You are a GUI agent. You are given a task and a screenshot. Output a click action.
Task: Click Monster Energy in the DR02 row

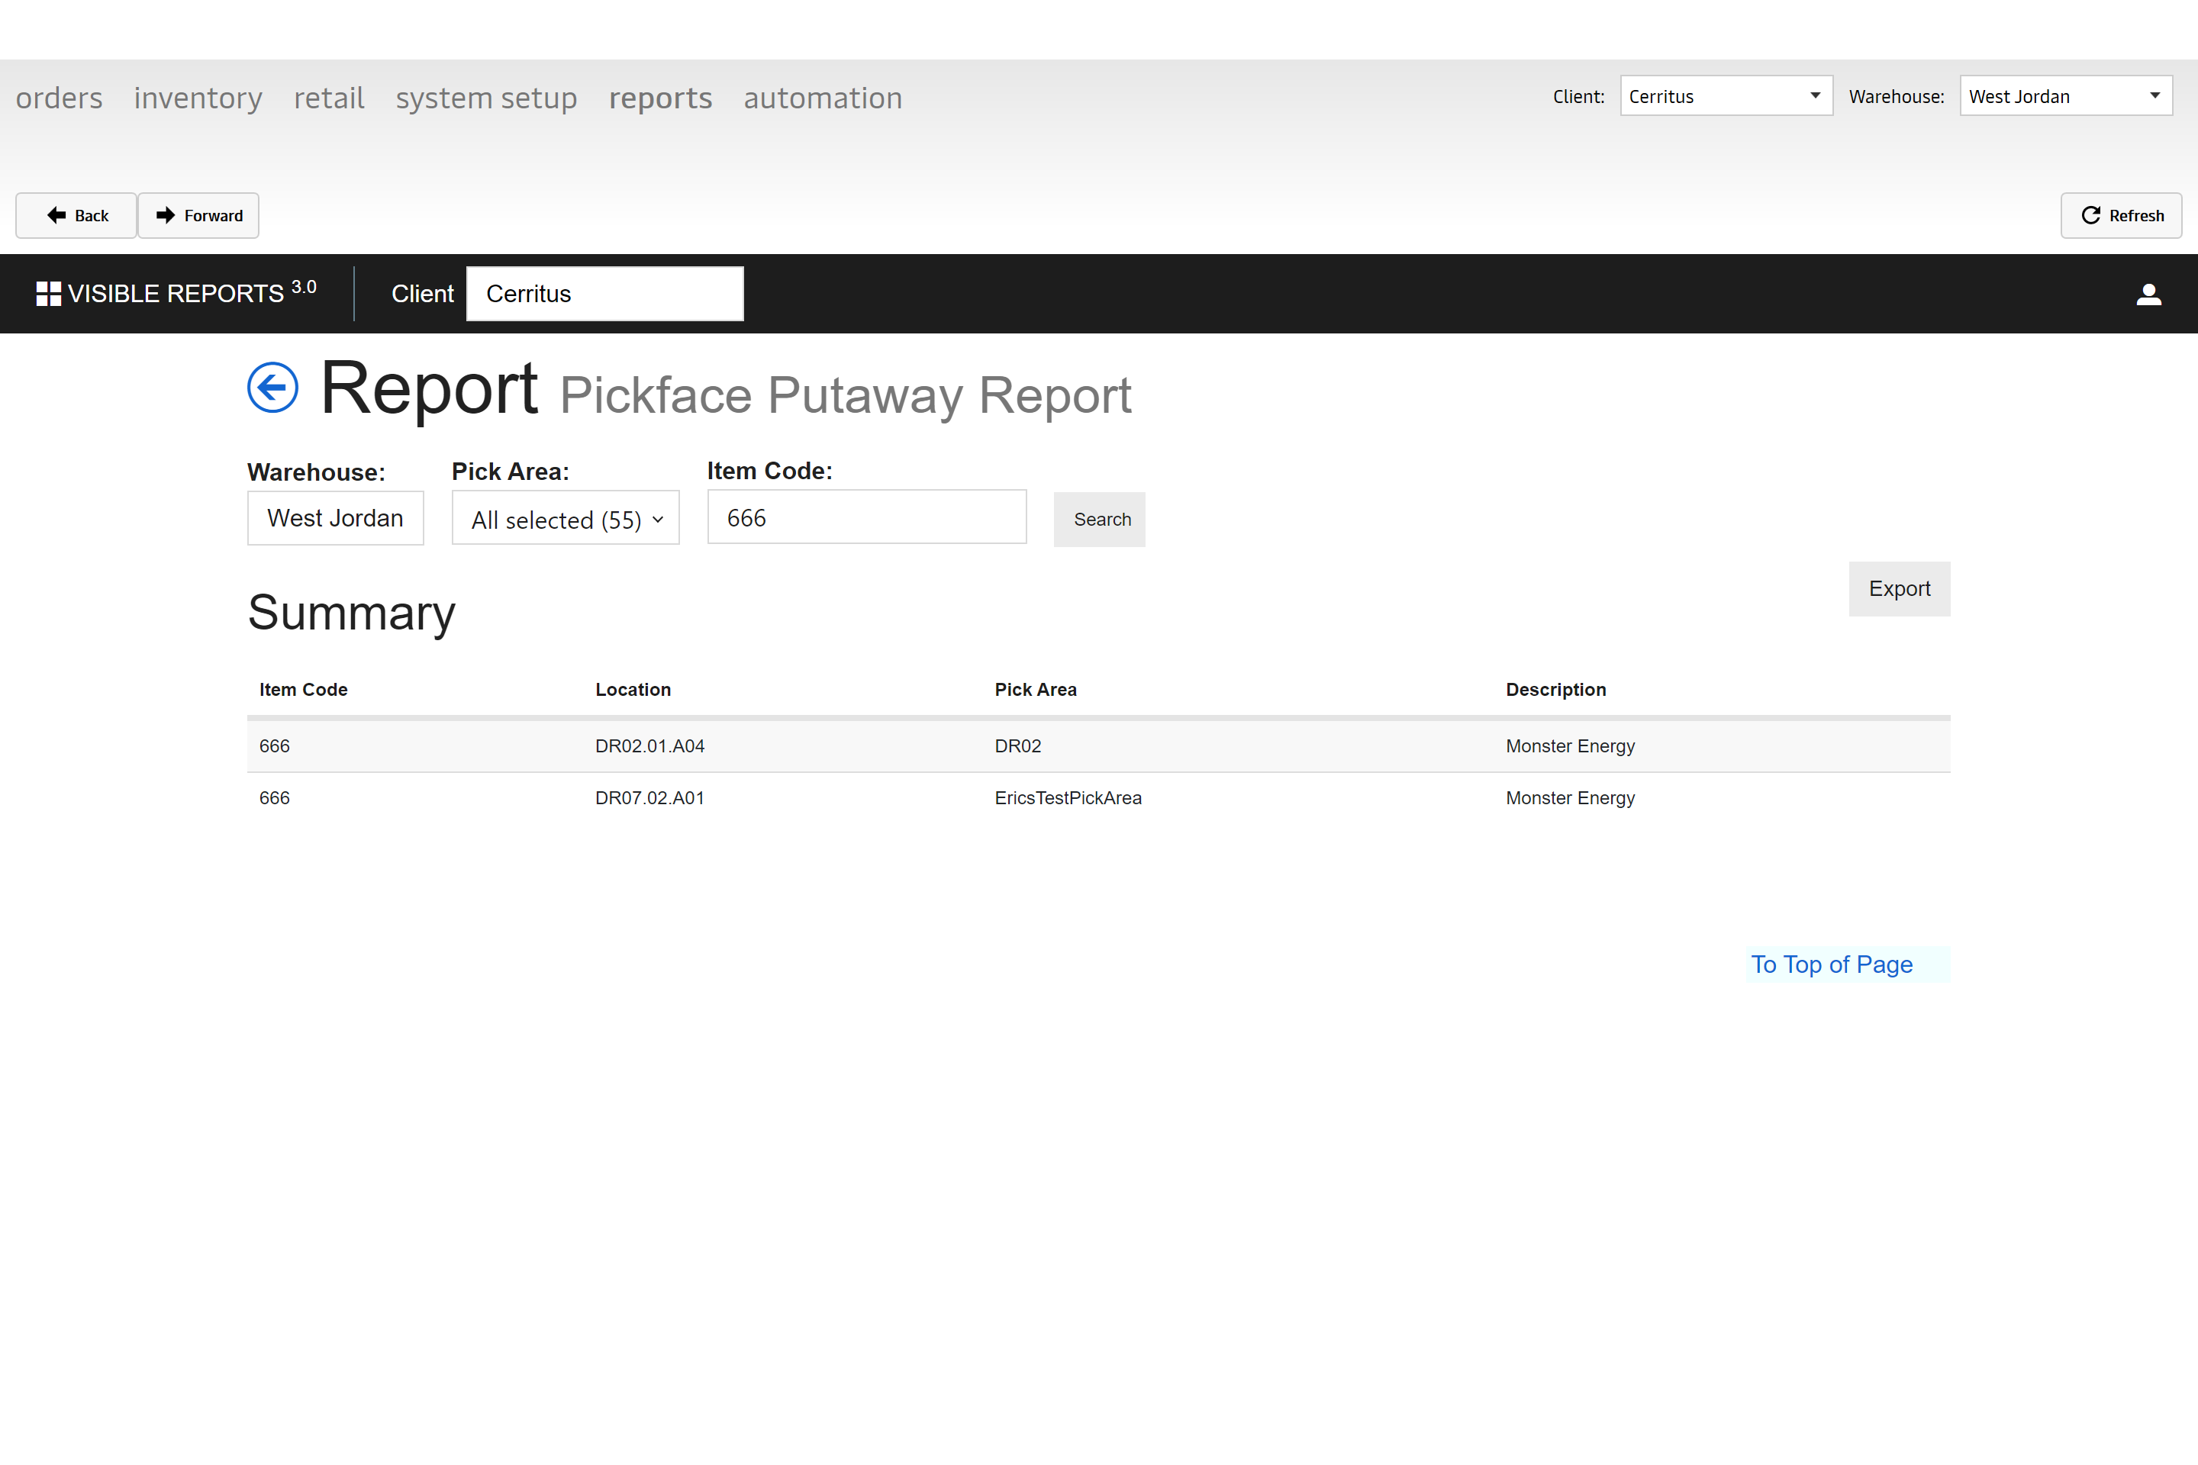coord(1570,745)
